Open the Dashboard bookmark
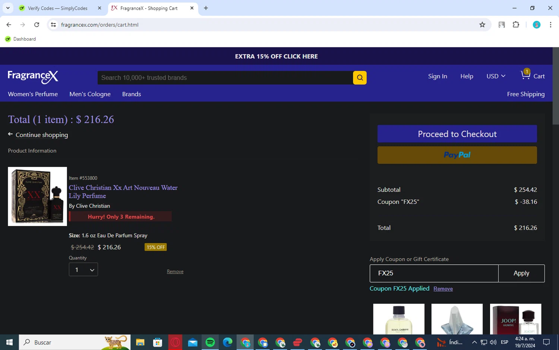The height and width of the screenshot is (350, 559). (20, 39)
